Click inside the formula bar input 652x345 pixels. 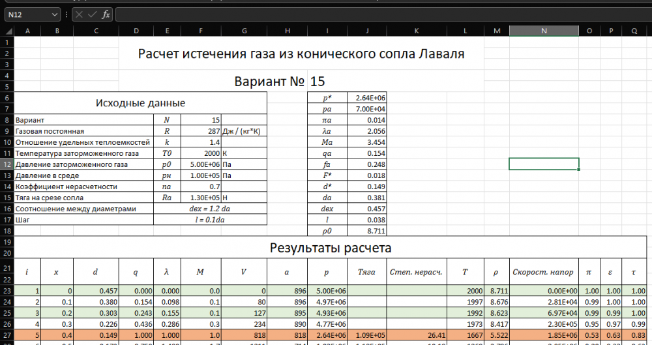click(378, 14)
